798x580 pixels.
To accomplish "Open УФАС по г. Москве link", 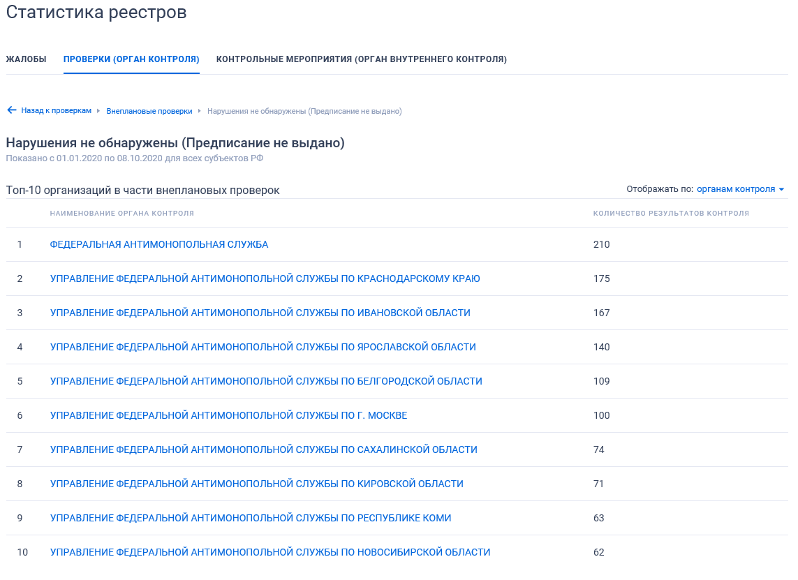I will point(228,415).
